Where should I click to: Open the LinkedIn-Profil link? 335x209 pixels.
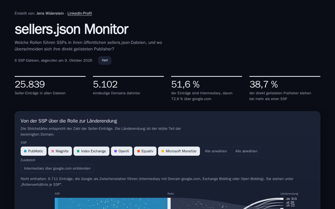80,13
